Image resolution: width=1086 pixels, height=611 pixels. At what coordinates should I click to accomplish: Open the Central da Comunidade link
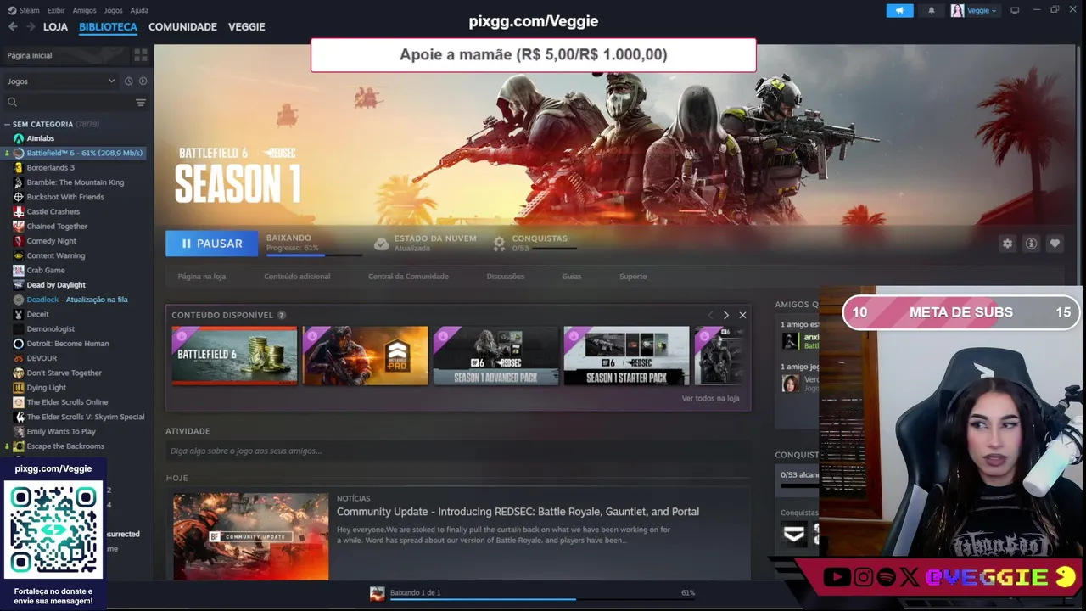point(408,277)
